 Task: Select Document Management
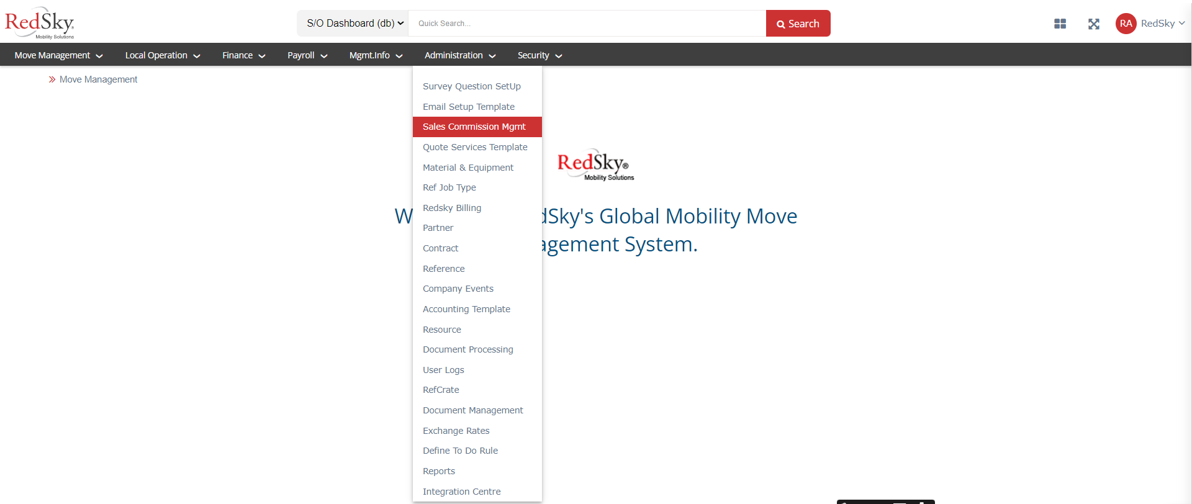click(x=477, y=410)
